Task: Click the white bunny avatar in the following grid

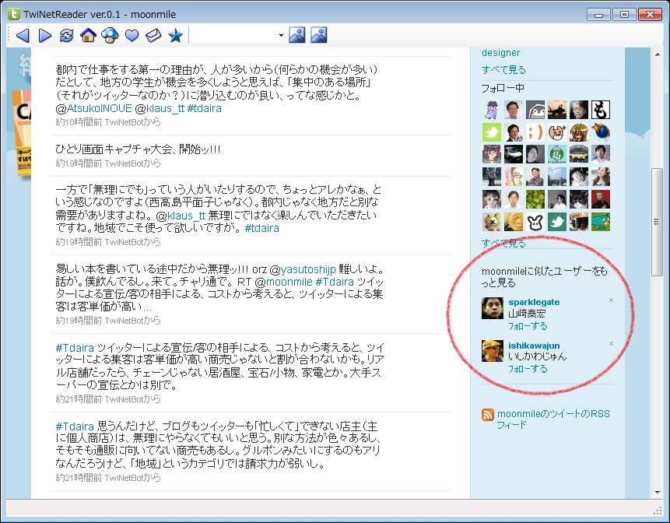Action: coord(535,222)
